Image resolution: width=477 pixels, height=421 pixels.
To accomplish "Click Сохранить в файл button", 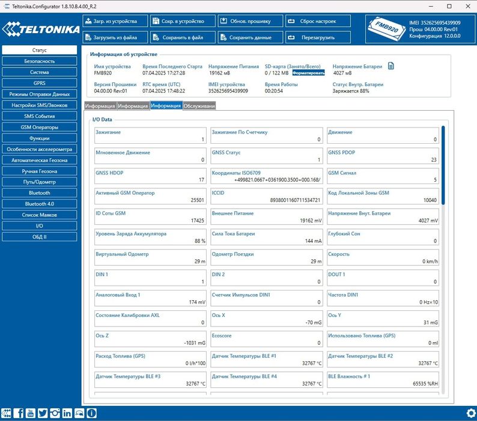I will pos(183,37).
